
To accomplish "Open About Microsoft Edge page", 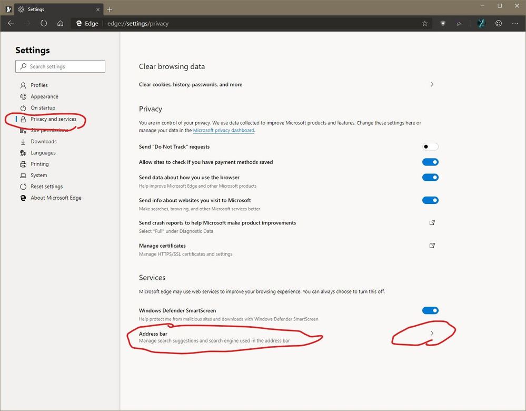I will point(56,198).
